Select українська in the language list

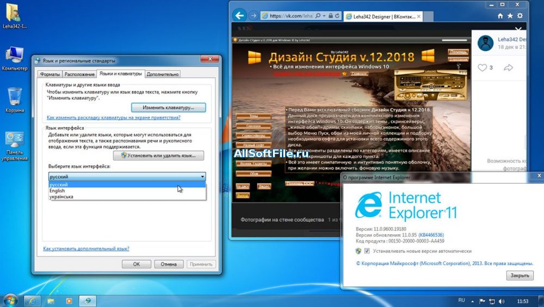pyautogui.click(x=61, y=197)
